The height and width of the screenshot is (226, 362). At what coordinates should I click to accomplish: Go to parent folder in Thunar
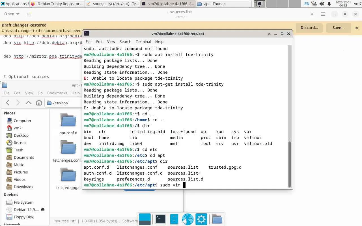tap(29, 103)
